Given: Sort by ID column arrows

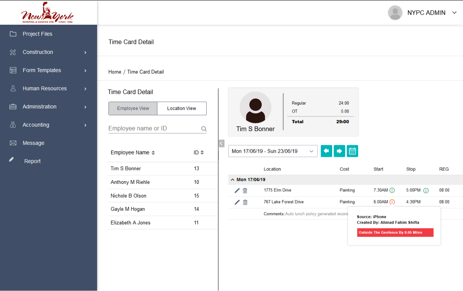Looking at the screenshot, I should click(x=202, y=153).
